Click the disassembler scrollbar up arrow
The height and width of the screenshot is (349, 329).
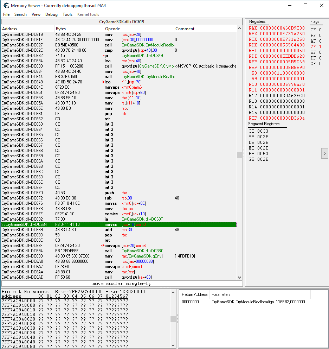[239, 29]
